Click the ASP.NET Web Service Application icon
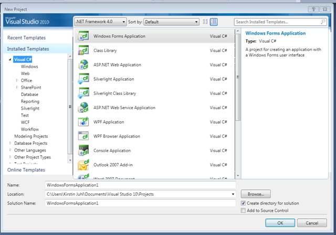 coord(83,108)
